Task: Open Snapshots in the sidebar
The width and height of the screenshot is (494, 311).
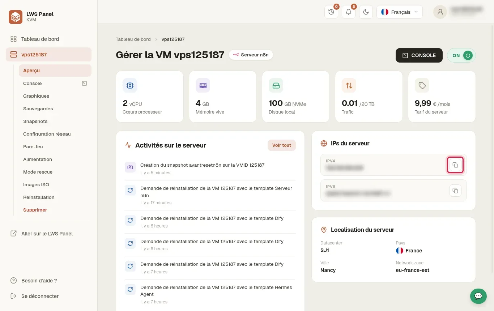Action: point(55,121)
